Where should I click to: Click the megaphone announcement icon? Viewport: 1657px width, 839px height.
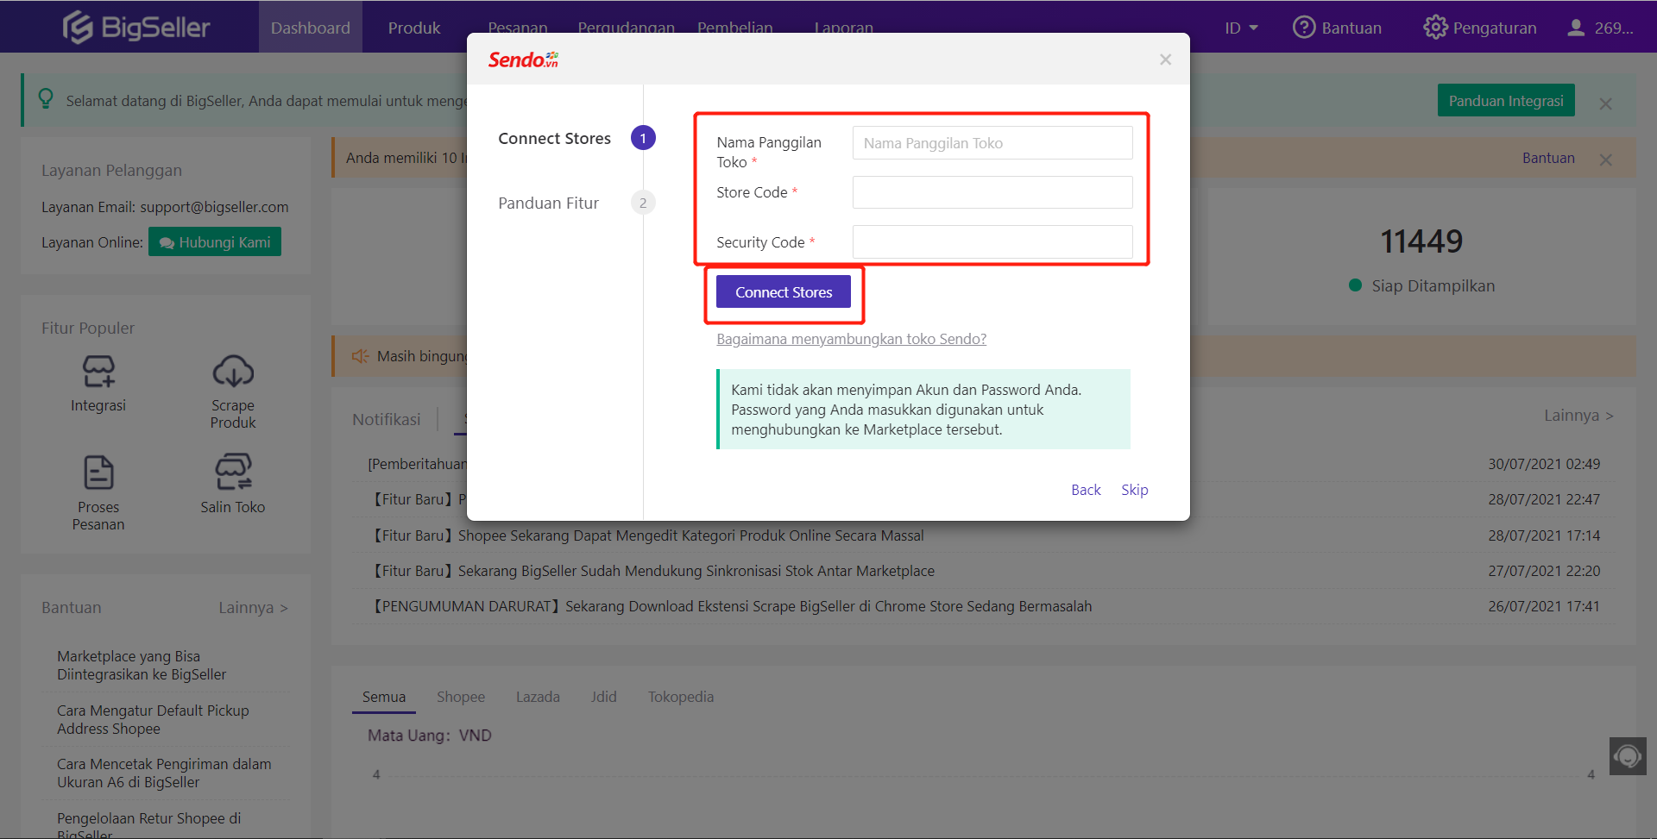(x=360, y=356)
